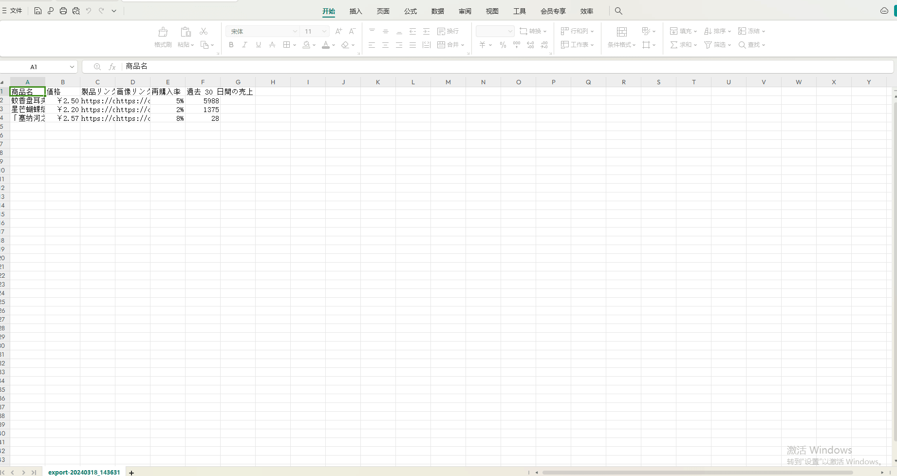The image size is (897, 476).
Task: Open the number format dropdown
Action: pos(495,31)
